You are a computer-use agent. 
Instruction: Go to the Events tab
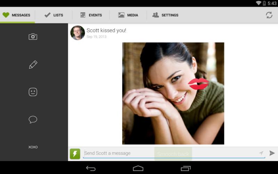pyautogui.click(x=91, y=15)
